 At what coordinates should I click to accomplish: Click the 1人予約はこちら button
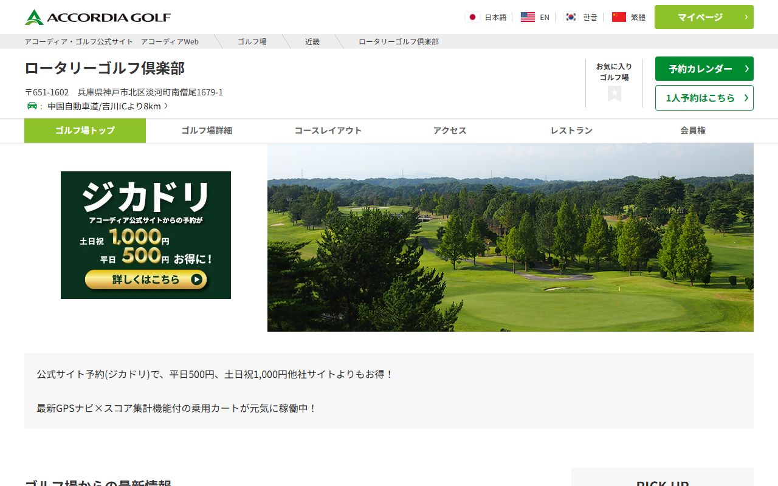(x=704, y=98)
